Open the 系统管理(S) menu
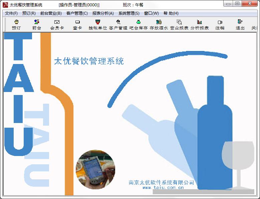The width and height of the screenshot is (260, 199). pyautogui.click(x=129, y=13)
